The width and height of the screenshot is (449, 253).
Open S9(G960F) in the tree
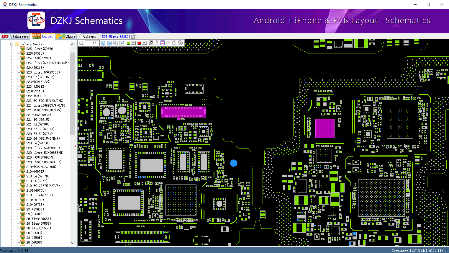point(34,214)
